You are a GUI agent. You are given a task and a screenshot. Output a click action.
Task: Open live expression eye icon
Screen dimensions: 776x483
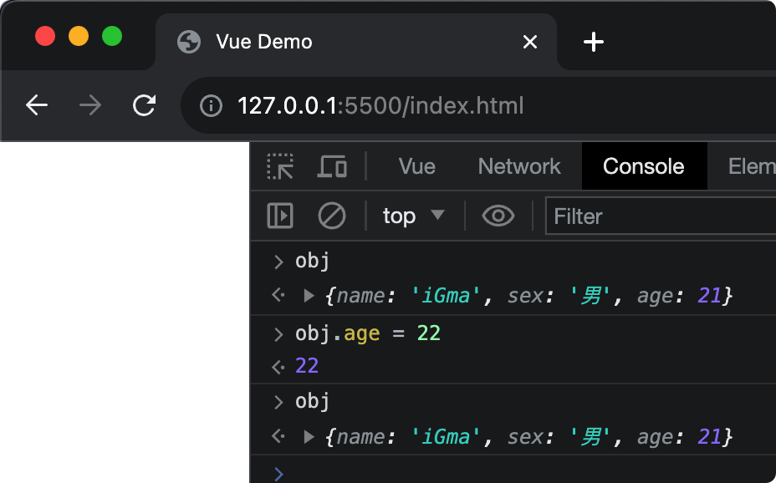498,216
